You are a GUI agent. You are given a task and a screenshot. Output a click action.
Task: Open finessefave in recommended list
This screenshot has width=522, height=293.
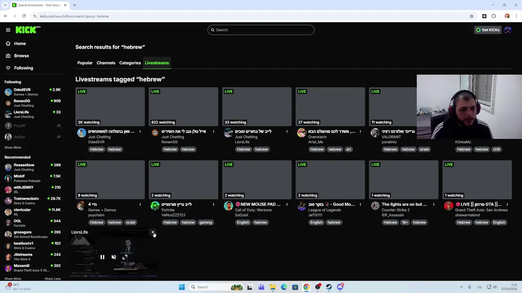tap(33, 167)
